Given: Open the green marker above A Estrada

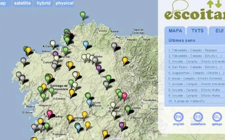Looking at the screenshot, I should click(x=51, y=91).
